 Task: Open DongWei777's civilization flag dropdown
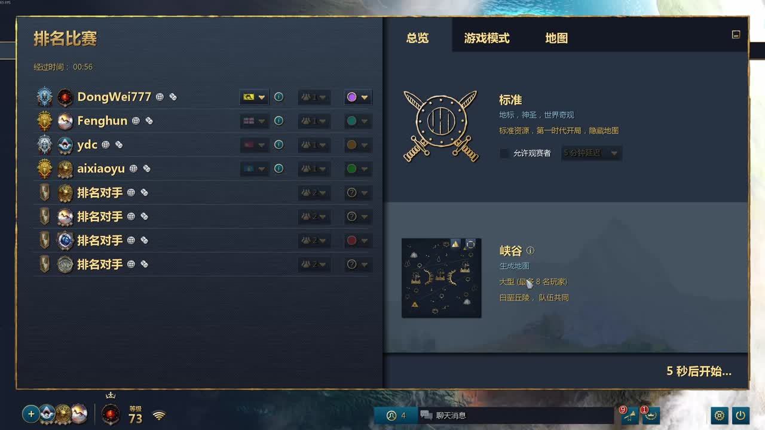pyautogui.click(x=255, y=97)
